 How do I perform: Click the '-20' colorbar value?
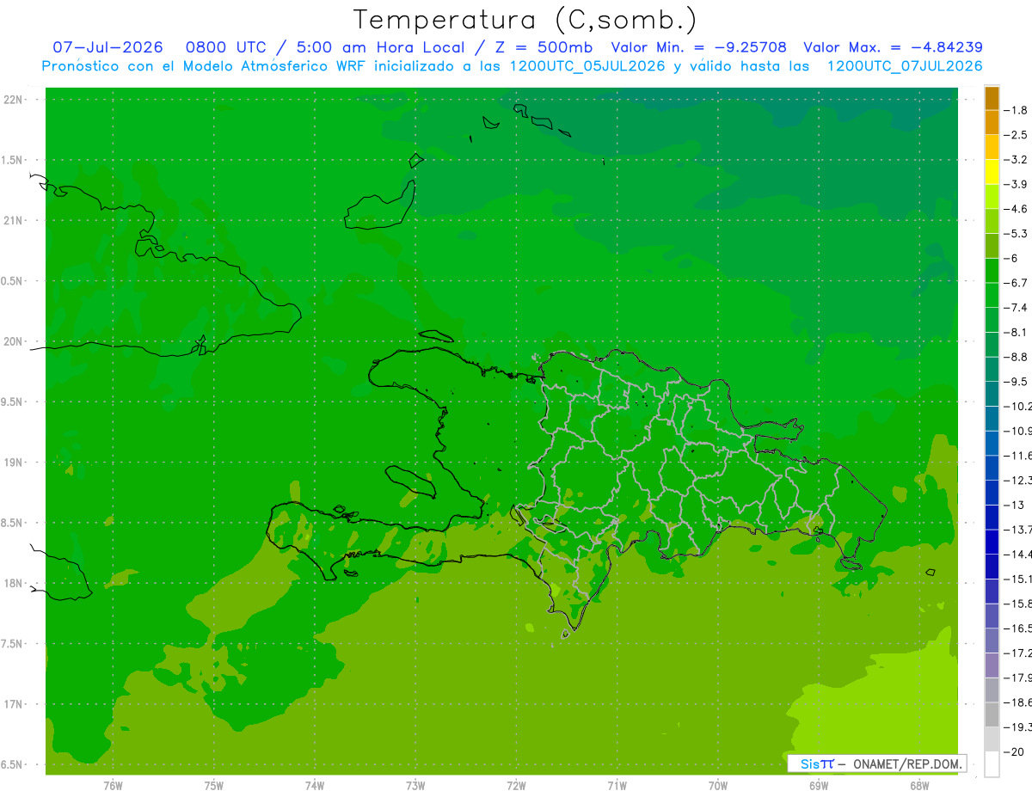point(1015,752)
